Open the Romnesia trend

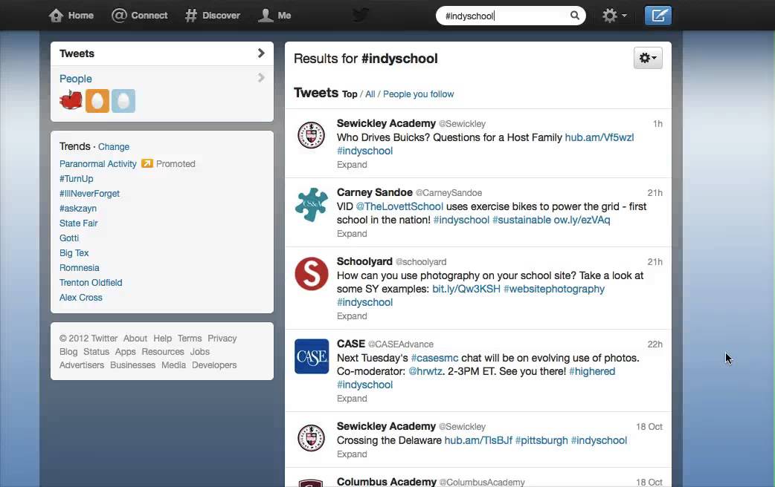pos(79,267)
